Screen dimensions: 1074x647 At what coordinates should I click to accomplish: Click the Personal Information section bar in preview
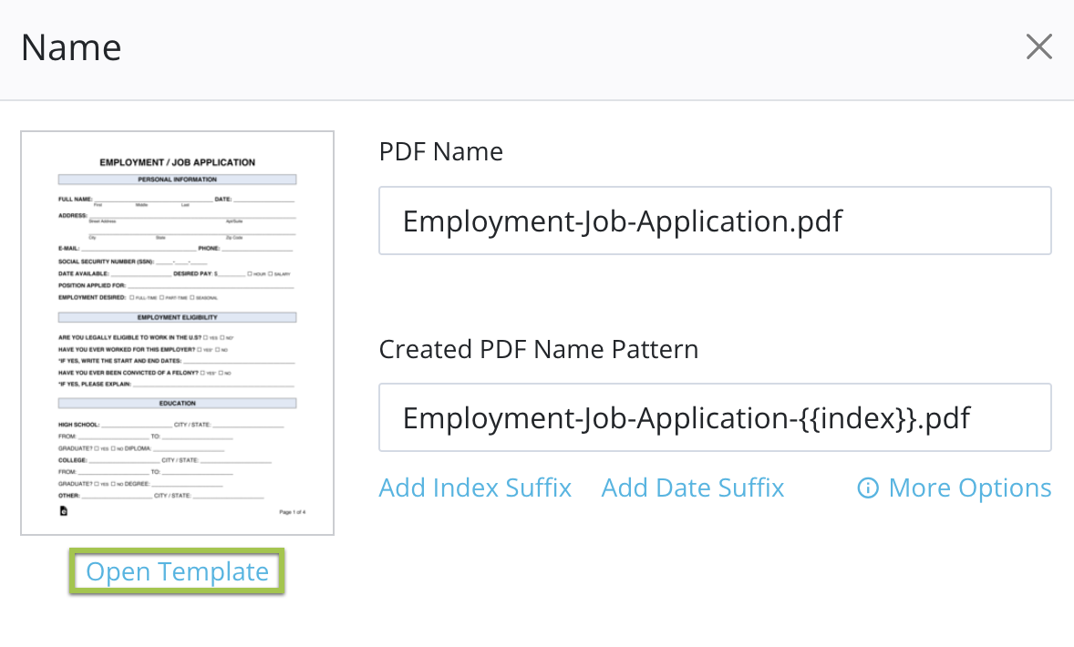pyautogui.click(x=177, y=180)
